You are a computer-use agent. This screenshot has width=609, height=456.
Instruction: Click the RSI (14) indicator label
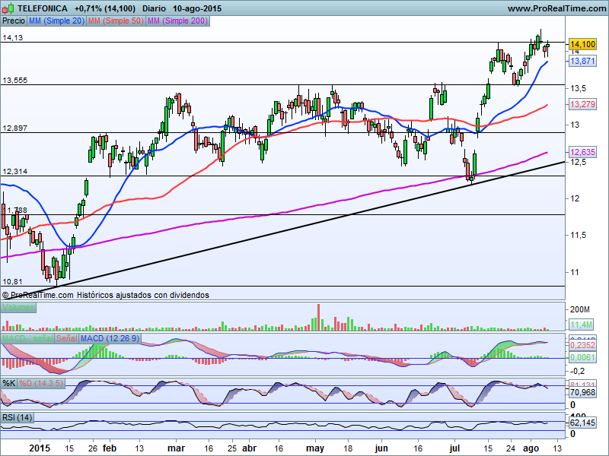coord(18,417)
